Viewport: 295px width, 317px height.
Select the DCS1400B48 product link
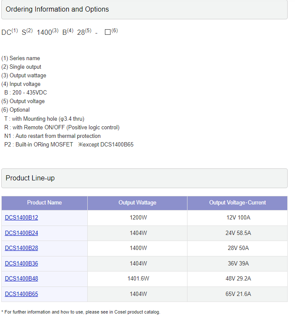pos(22,279)
